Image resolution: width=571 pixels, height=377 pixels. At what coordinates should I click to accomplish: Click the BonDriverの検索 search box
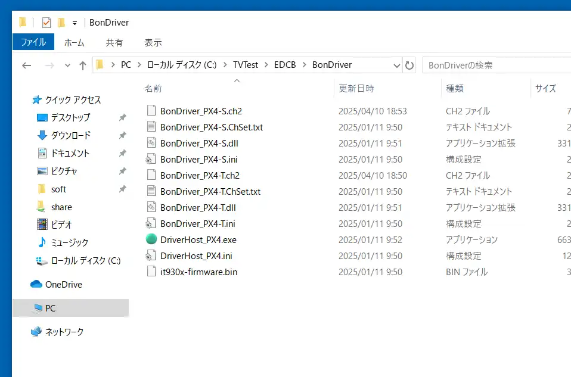coord(497,66)
